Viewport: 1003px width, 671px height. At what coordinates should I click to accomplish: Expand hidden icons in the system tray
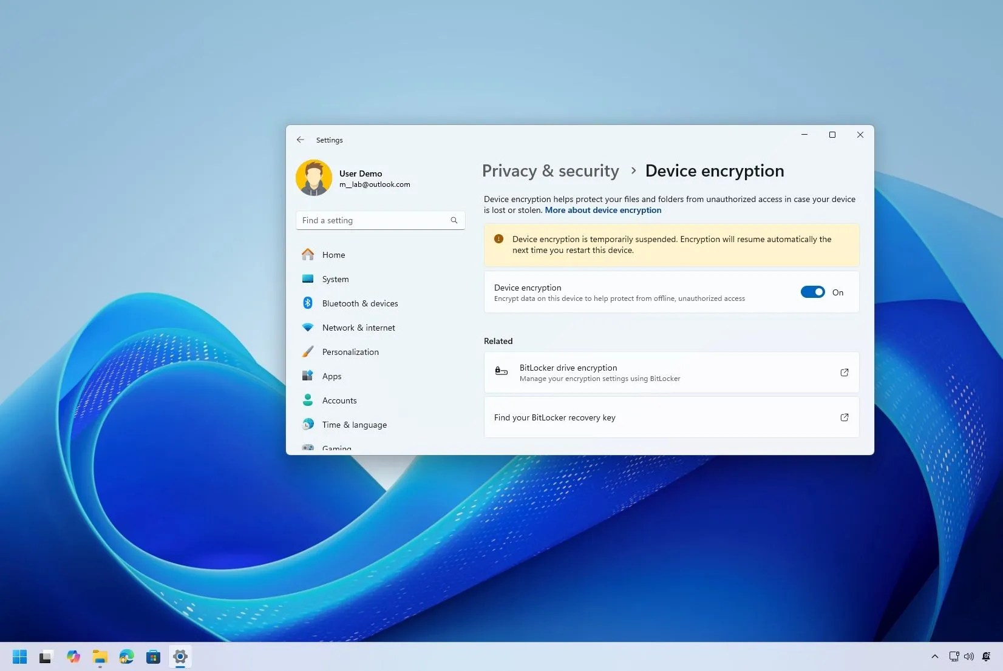coord(934,656)
